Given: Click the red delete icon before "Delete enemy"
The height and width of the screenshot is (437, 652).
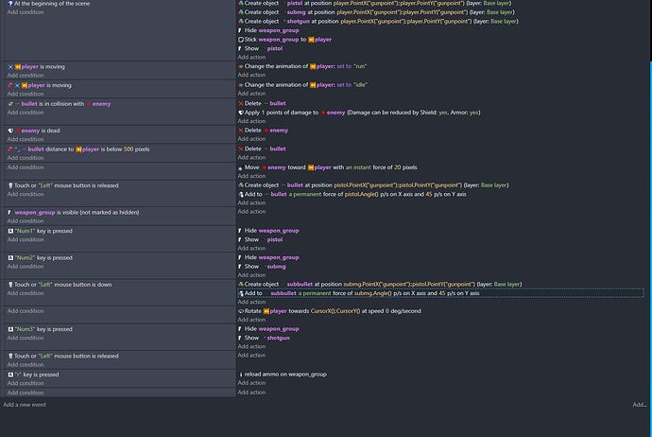Looking at the screenshot, I should 242,131.
